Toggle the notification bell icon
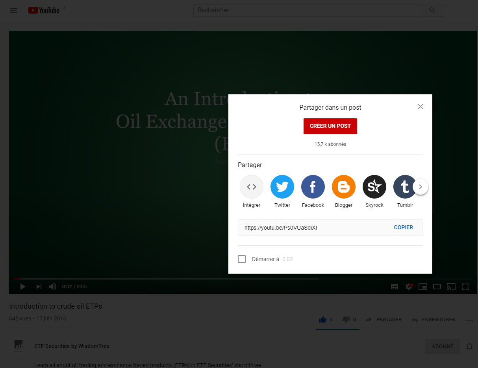This screenshot has height=368, width=478. coord(469,346)
